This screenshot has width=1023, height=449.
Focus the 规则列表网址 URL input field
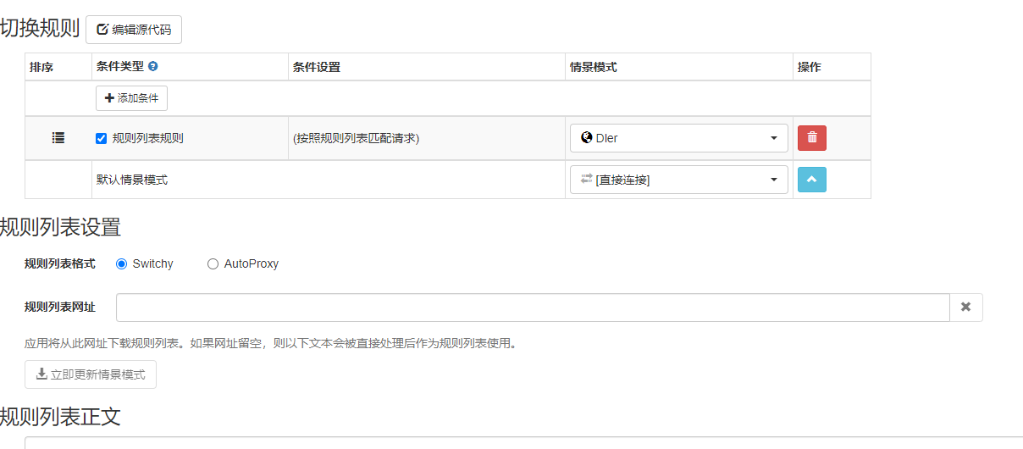pos(532,308)
